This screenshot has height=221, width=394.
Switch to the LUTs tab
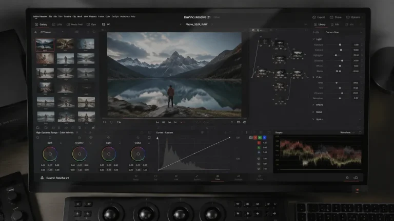pyautogui.click(x=57, y=25)
